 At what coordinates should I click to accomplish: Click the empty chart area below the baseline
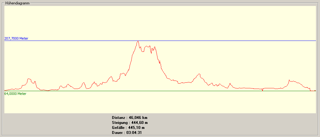tap(156, 103)
